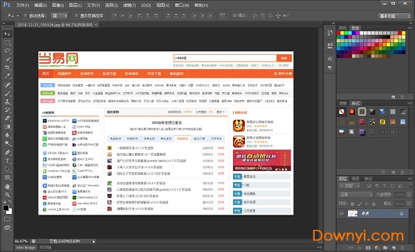
Task: Apply the default no-style swatch in Styles
Action: point(342,111)
